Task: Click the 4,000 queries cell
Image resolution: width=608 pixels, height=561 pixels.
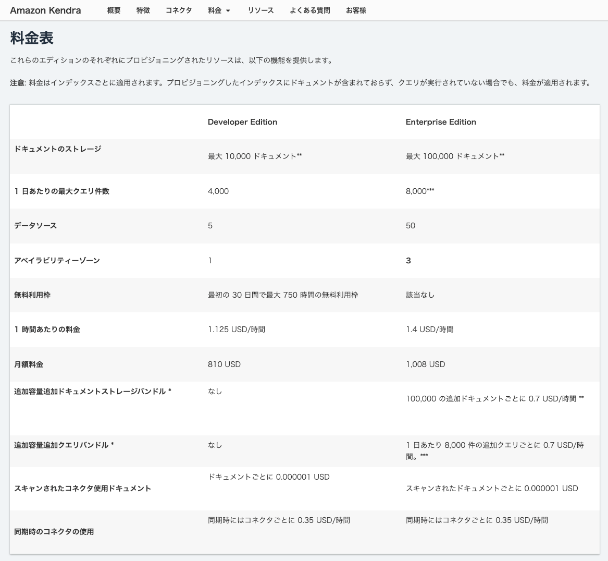Action: click(x=218, y=191)
